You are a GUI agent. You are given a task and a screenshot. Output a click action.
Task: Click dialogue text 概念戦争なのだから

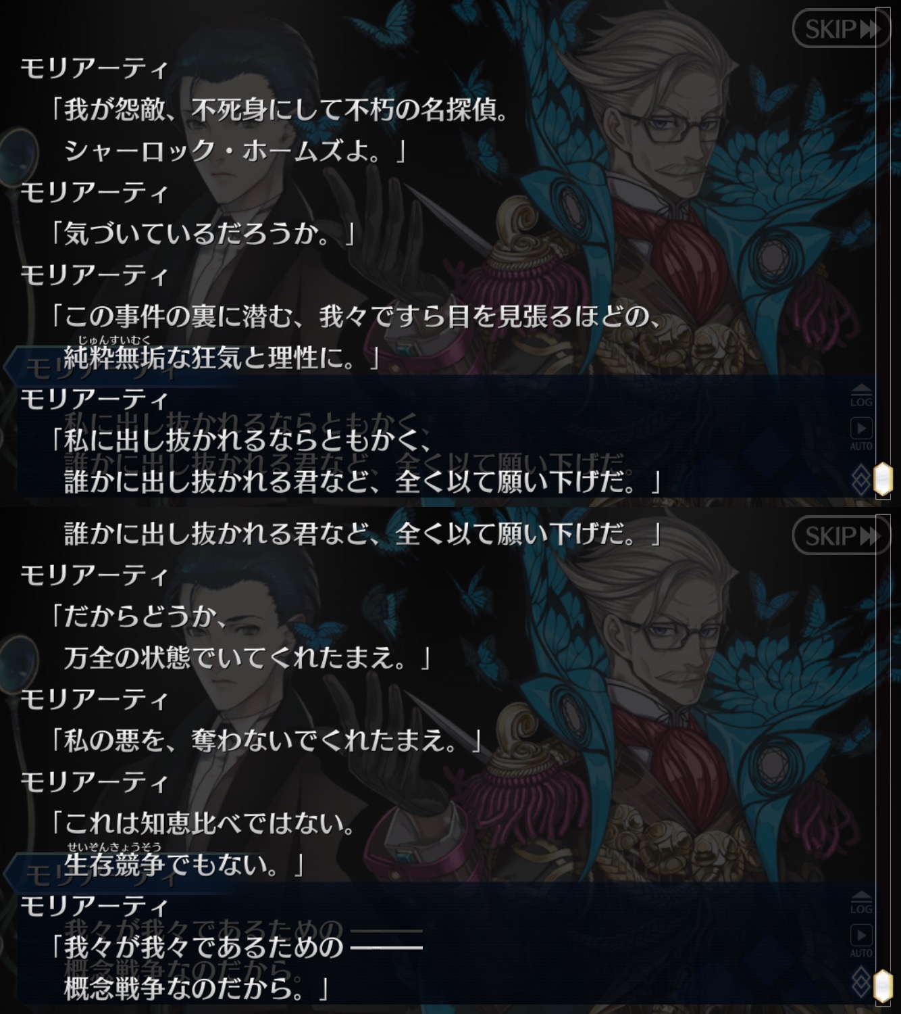[197, 988]
